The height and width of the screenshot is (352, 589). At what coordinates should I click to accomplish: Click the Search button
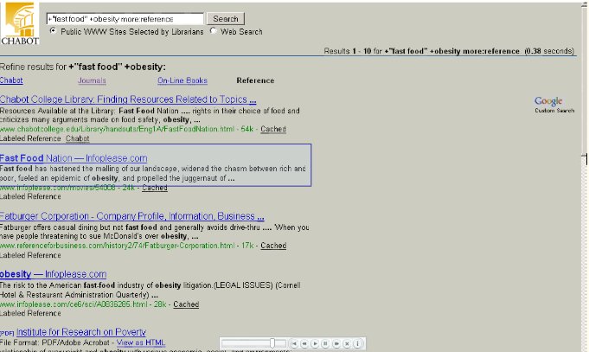click(x=226, y=19)
